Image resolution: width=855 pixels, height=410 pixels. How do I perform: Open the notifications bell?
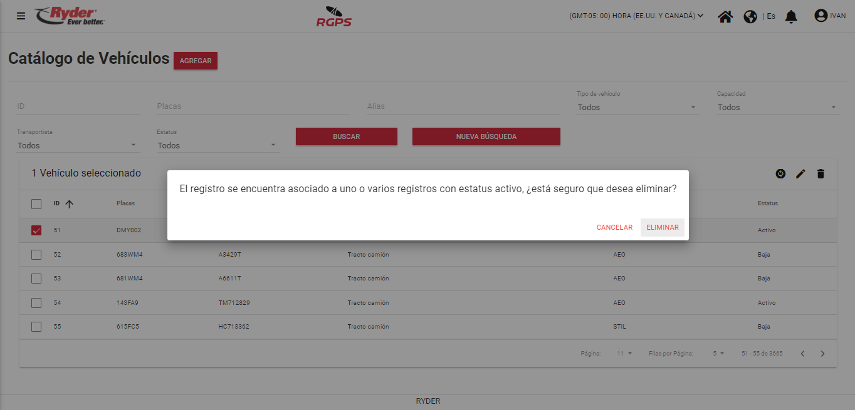[x=792, y=16]
